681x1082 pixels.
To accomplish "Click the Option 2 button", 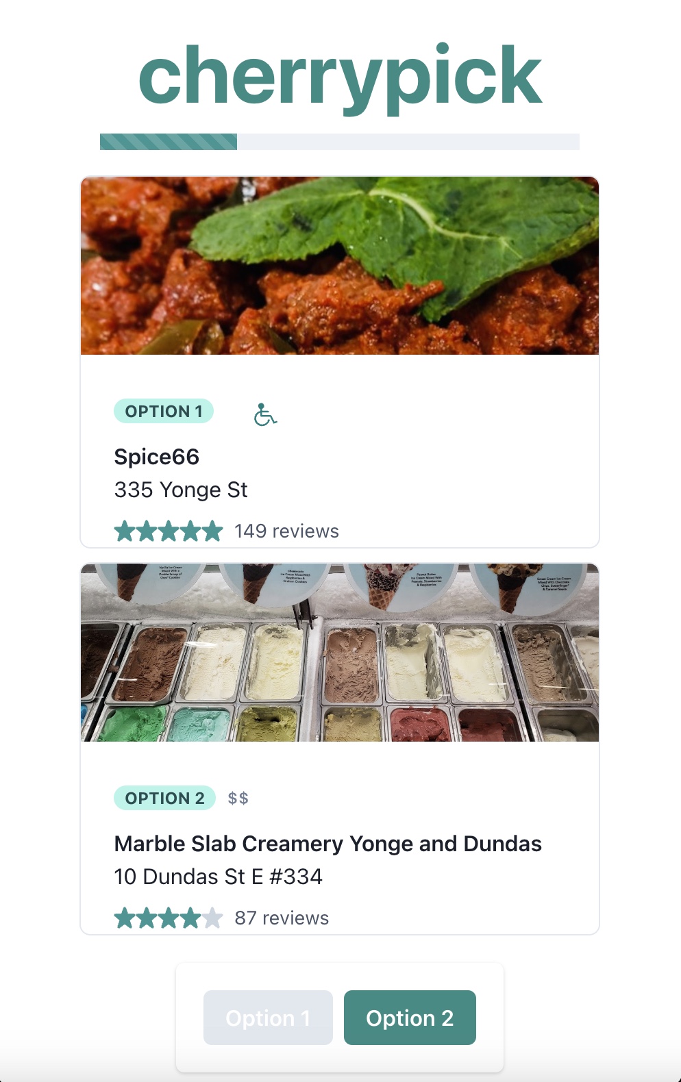I will (410, 1018).
